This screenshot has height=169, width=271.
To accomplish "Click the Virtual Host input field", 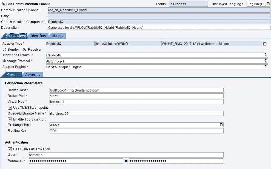I will pyautogui.click(x=137, y=102).
